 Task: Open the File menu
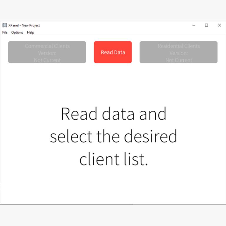pyautogui.click(x=5, y=32)
